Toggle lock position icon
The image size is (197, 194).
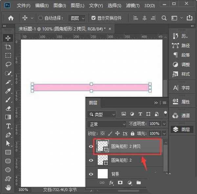point(118,133)
